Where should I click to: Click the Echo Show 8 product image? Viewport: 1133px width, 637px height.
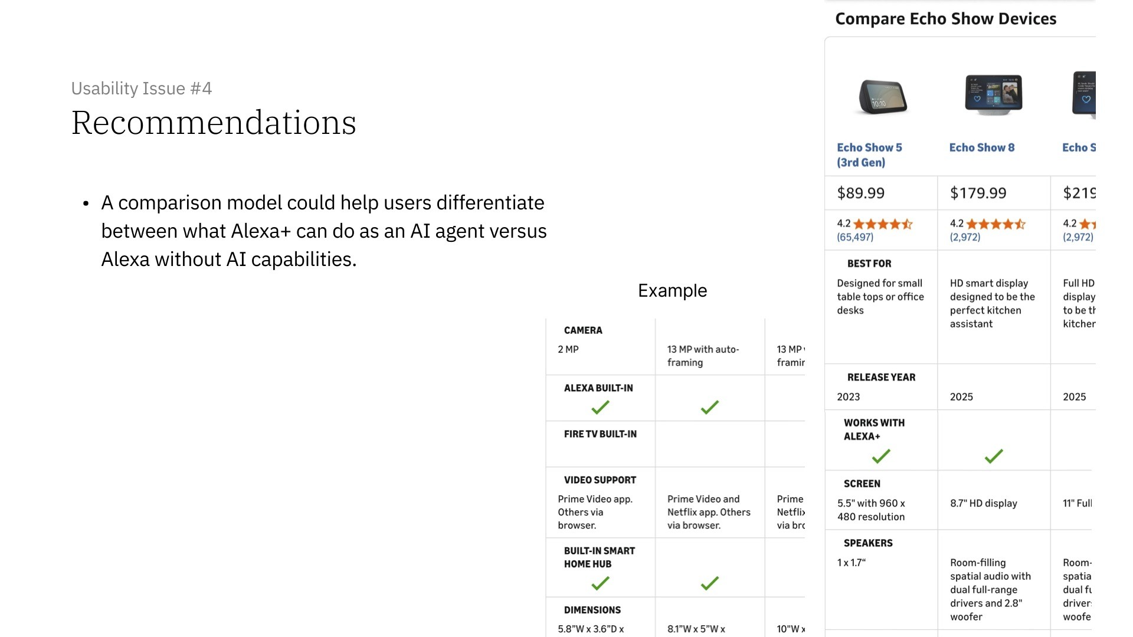click(994, 94)
